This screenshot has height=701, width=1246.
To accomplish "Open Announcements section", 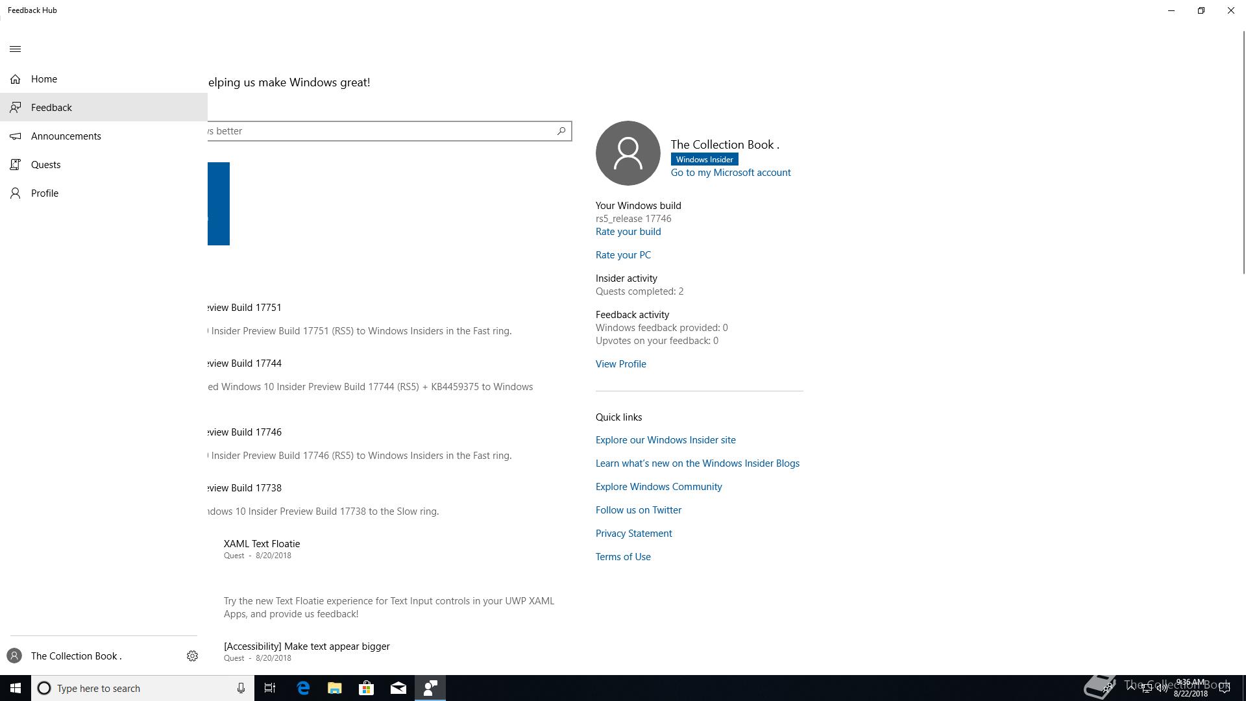I will [104, 136].
